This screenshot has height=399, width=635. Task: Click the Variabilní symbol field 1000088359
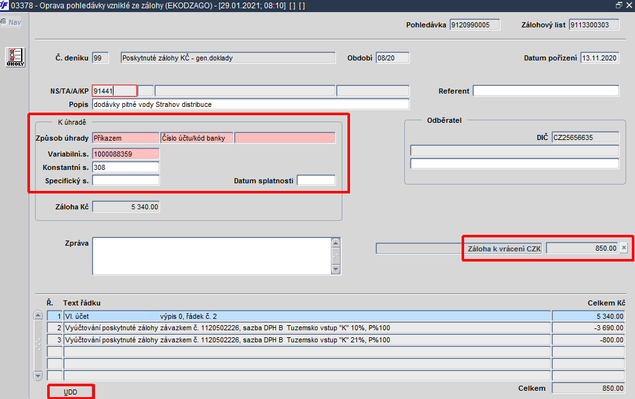click(126, 153)
